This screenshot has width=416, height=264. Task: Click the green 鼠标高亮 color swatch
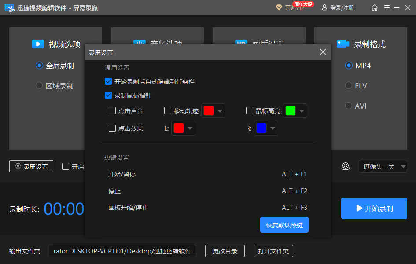(x=290, y=111)
